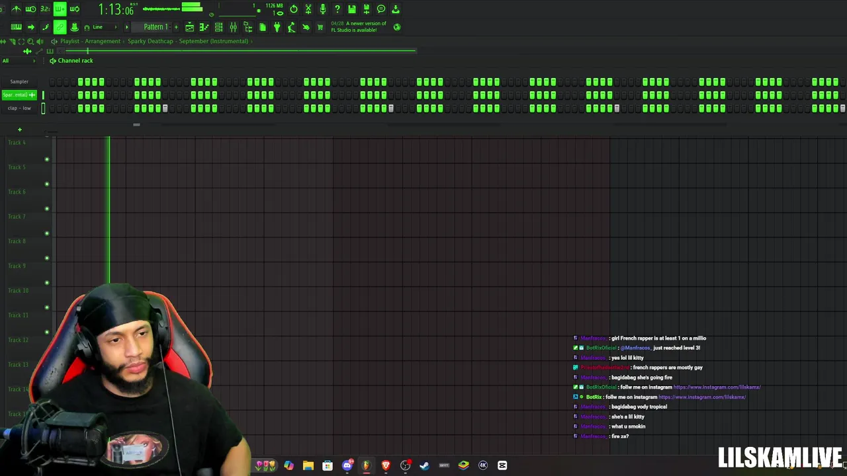
Task: Toggle the metronome icon
Action: [16, 9]
